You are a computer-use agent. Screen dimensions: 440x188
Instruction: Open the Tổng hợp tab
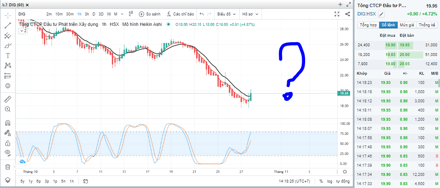(368, 25)
